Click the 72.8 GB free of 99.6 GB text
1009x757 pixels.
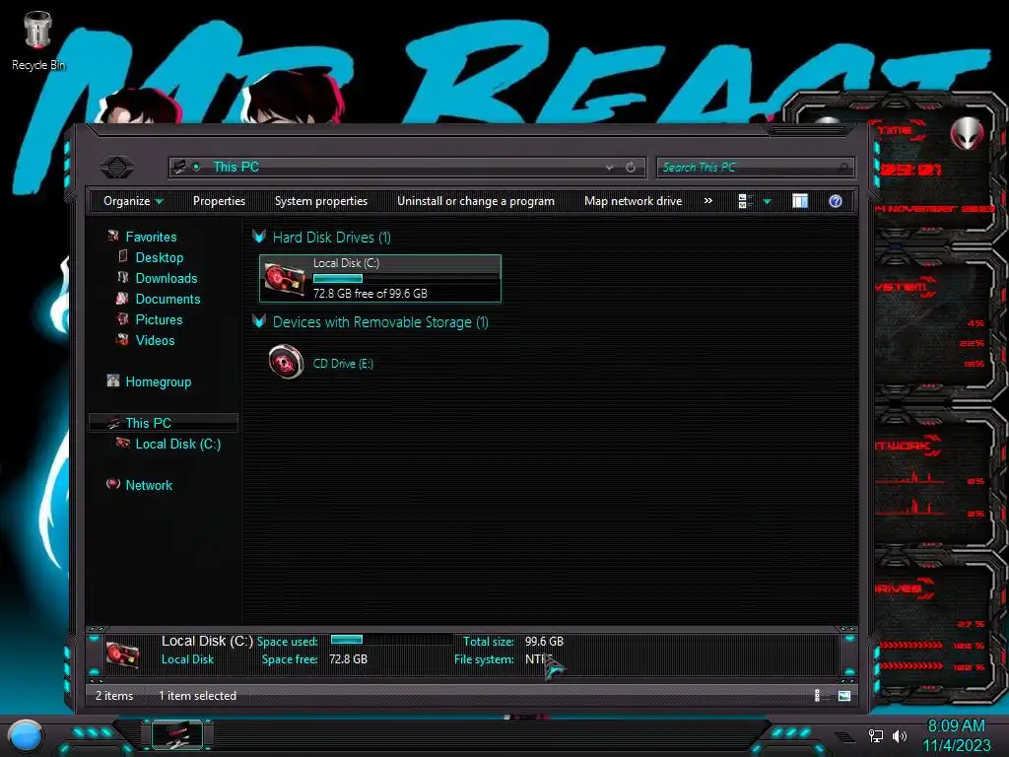coord(370,294)
